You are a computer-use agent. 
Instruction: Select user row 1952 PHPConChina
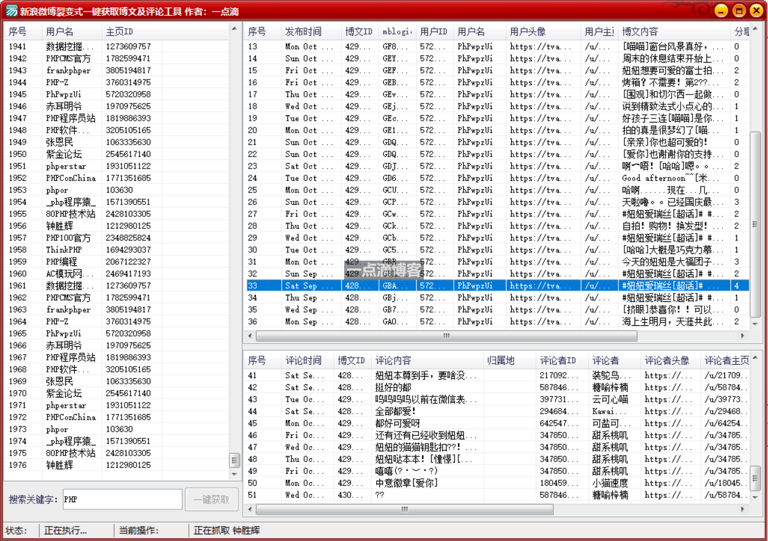point(117,178)
